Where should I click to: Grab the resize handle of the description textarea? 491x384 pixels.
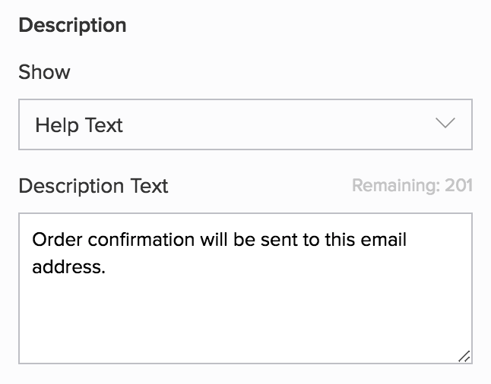[x=464, y=356]
